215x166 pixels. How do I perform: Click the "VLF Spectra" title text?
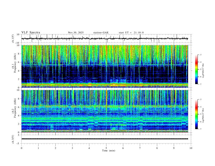pos(31,33)
